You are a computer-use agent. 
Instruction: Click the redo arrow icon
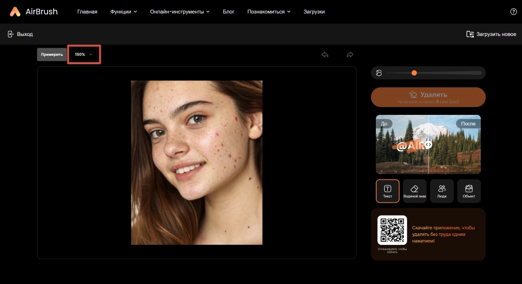(350, 54)
